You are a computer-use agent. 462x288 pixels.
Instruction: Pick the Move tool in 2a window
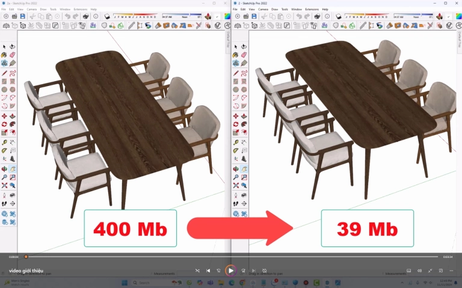pyautogui.click(x=4, y=116)
